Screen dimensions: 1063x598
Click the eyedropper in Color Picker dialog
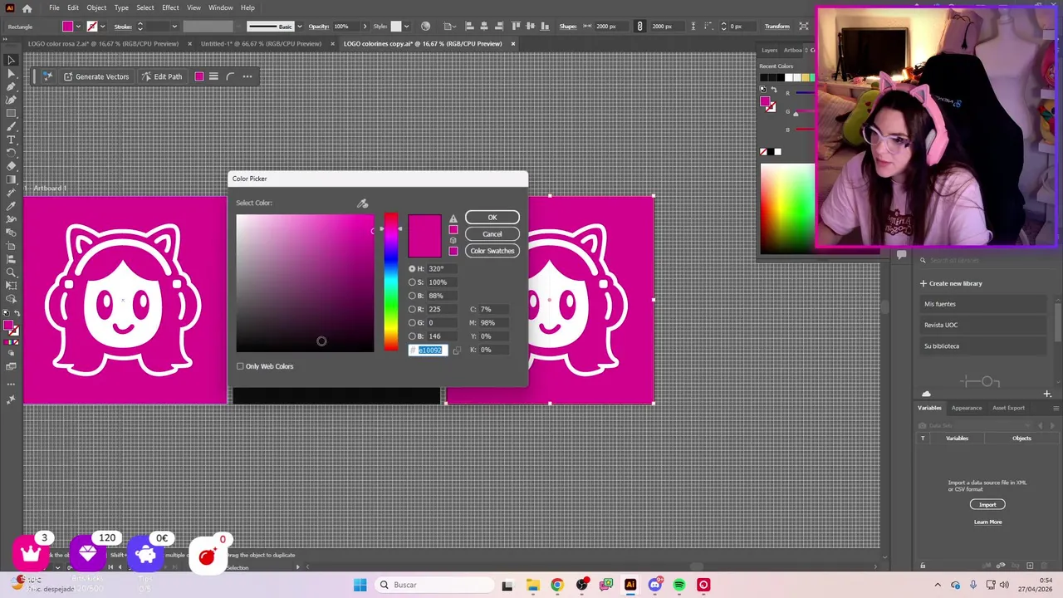(363, 203)
